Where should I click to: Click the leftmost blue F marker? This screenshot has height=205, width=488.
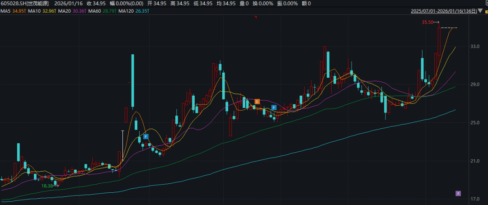click(x=146, y=136)
